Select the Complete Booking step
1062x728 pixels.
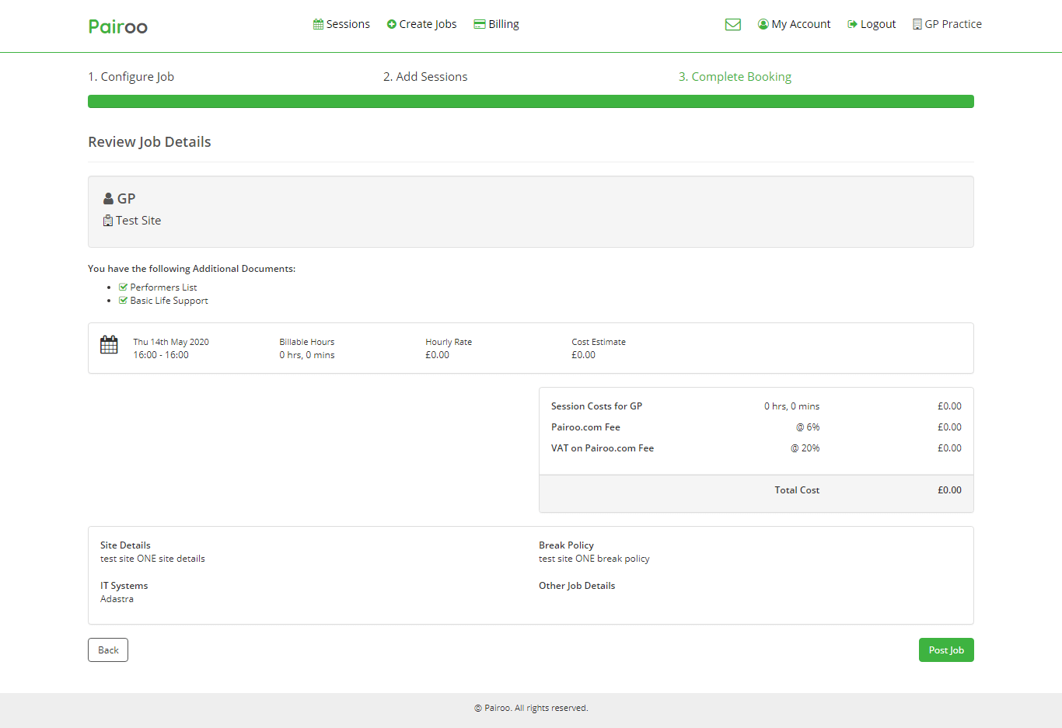click(735, 77)
